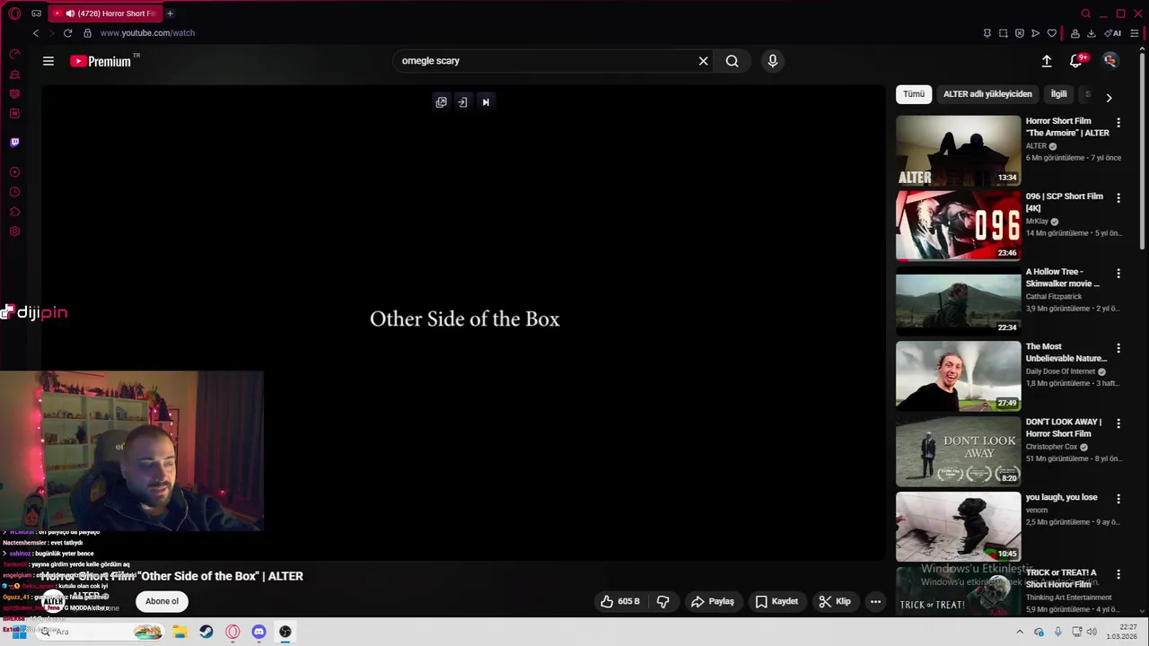This screenshot has height=646, width=1149.
Task: Start voice search with microphone
Action: (773, 61)
